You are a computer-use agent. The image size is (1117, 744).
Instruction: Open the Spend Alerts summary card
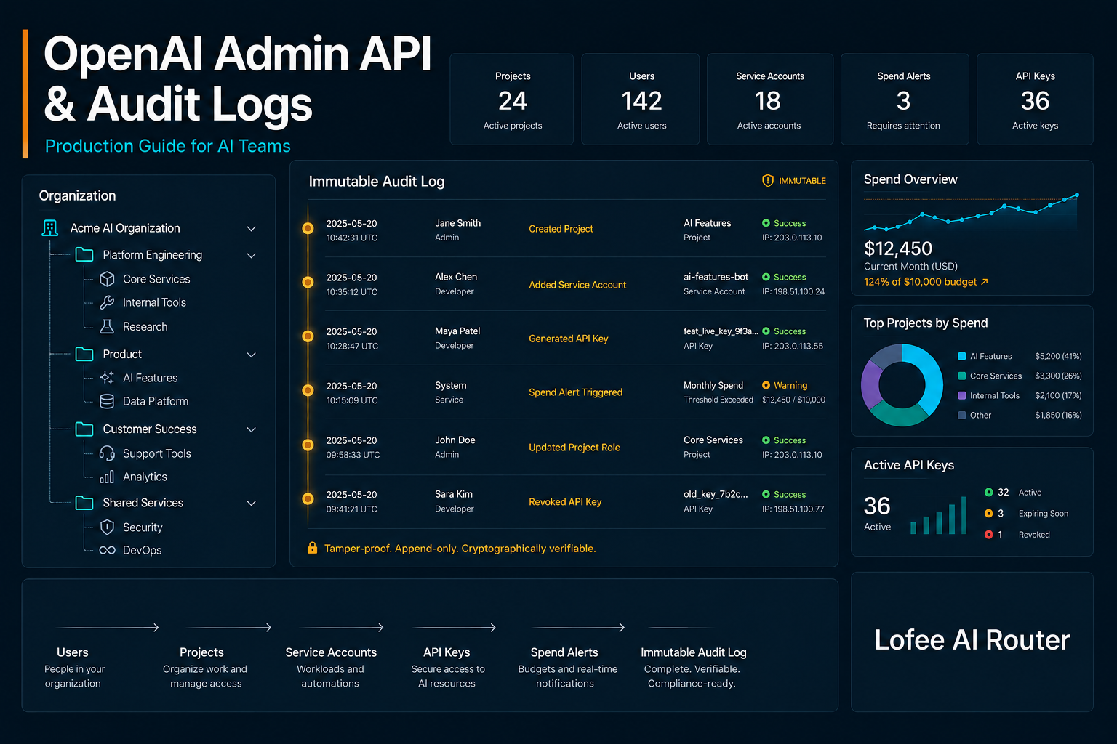point(905,100)
